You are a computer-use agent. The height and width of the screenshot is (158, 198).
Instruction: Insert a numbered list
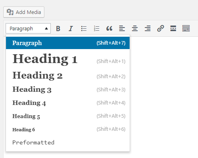click(x=96, y=28)
